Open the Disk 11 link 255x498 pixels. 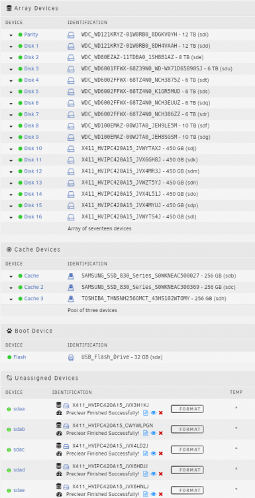(x=33, y=160)
